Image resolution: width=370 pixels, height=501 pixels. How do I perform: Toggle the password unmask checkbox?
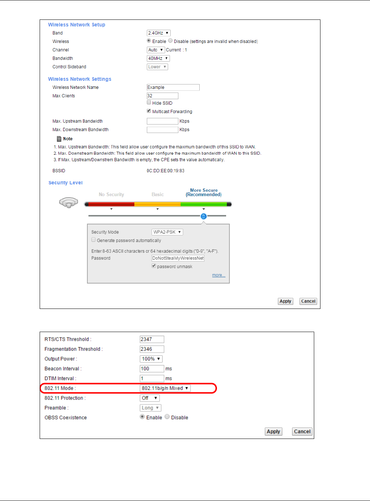pyautogui.click(x=154, y=266)
